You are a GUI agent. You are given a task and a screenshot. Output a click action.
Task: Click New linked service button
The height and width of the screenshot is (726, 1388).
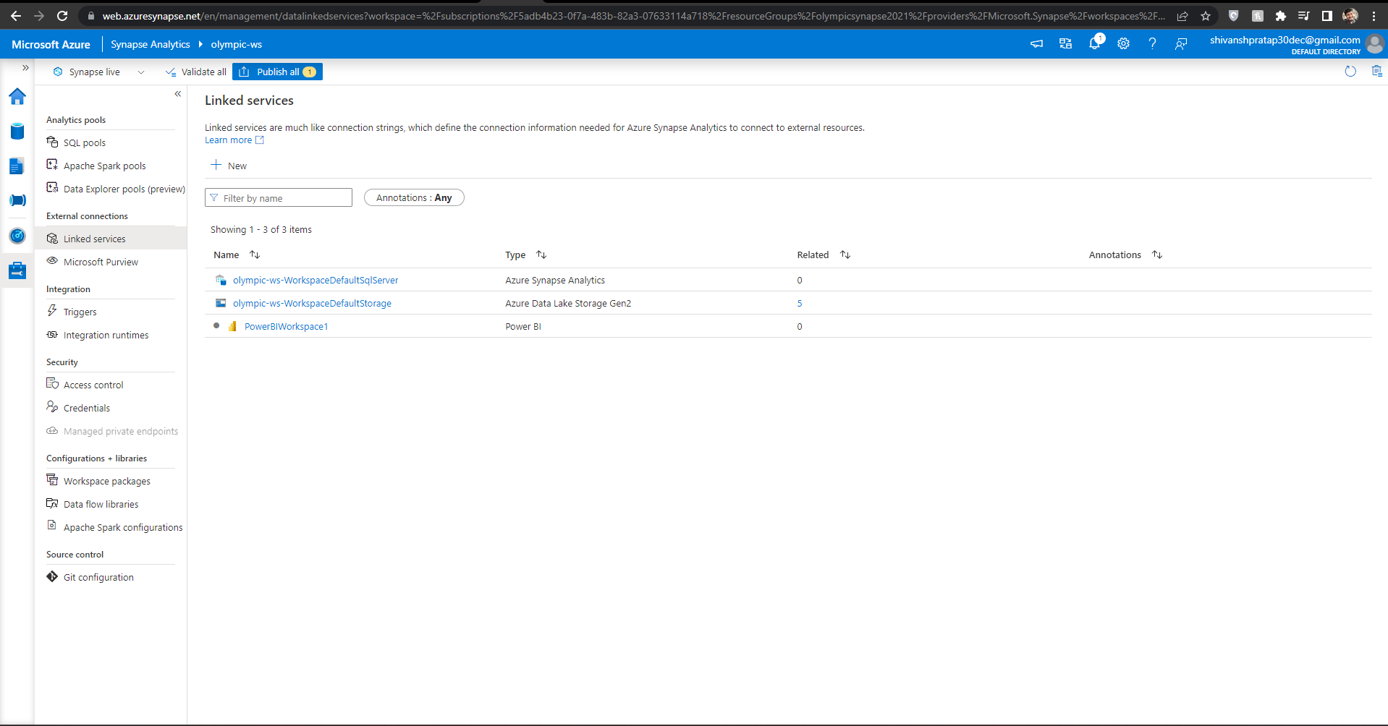(229, 166)
